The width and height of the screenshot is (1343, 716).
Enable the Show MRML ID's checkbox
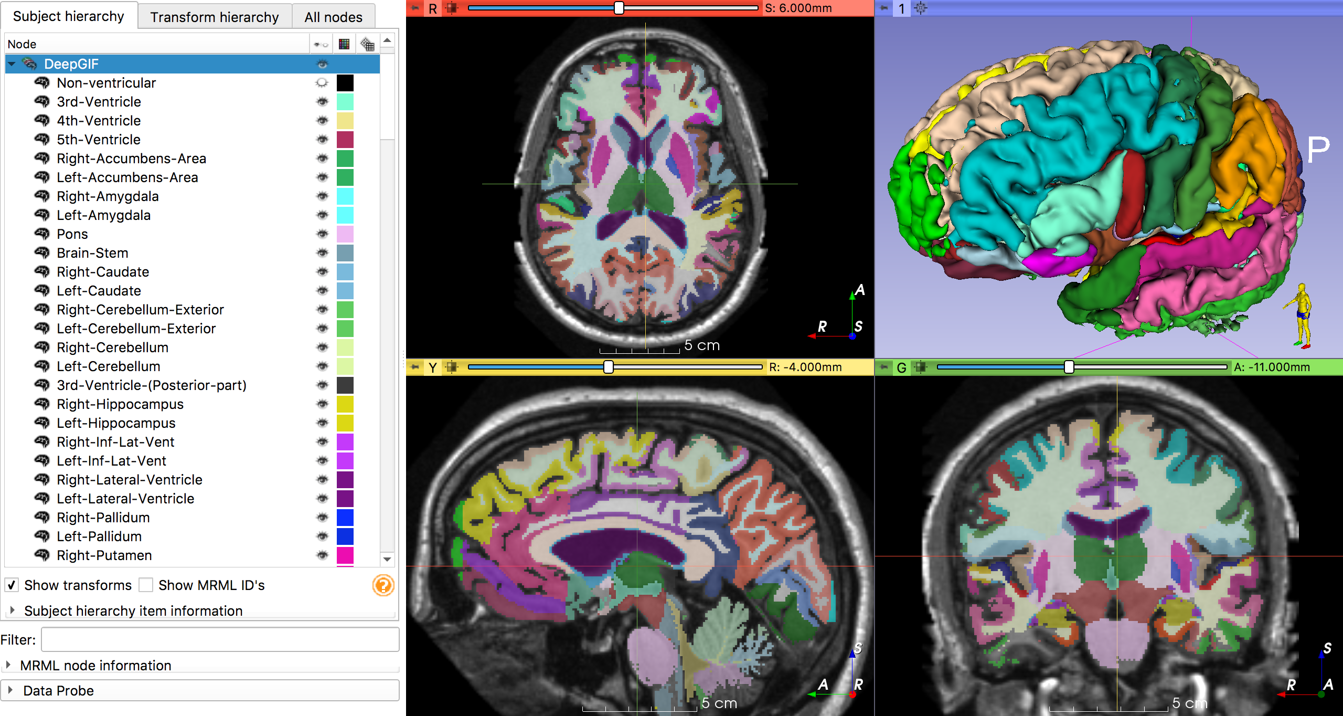pos(146,585)
